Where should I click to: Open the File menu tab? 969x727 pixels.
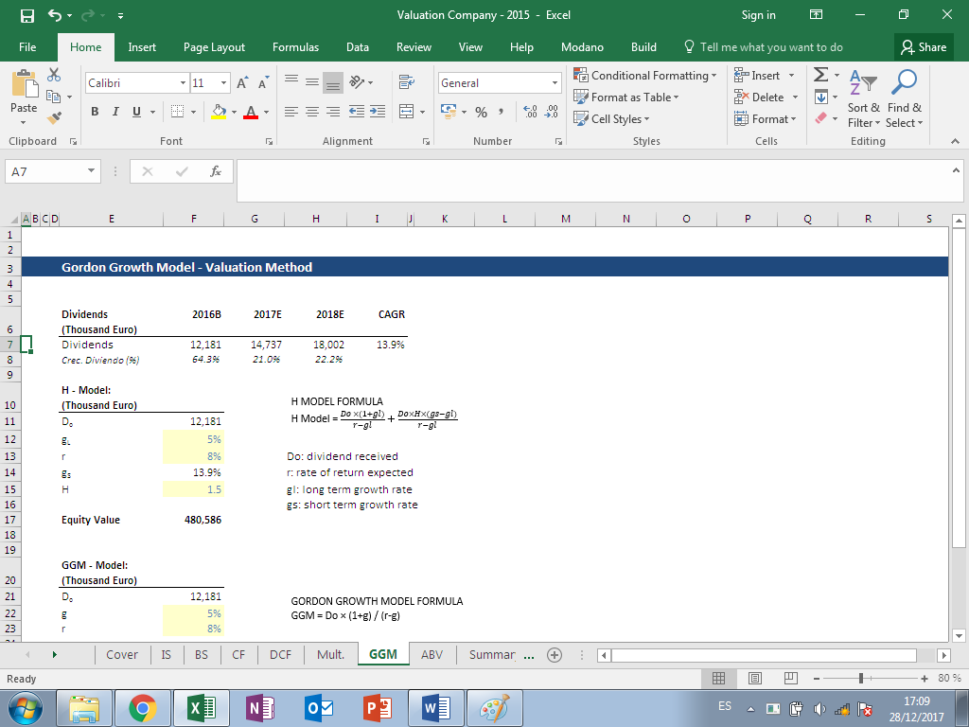coord(27,47)
